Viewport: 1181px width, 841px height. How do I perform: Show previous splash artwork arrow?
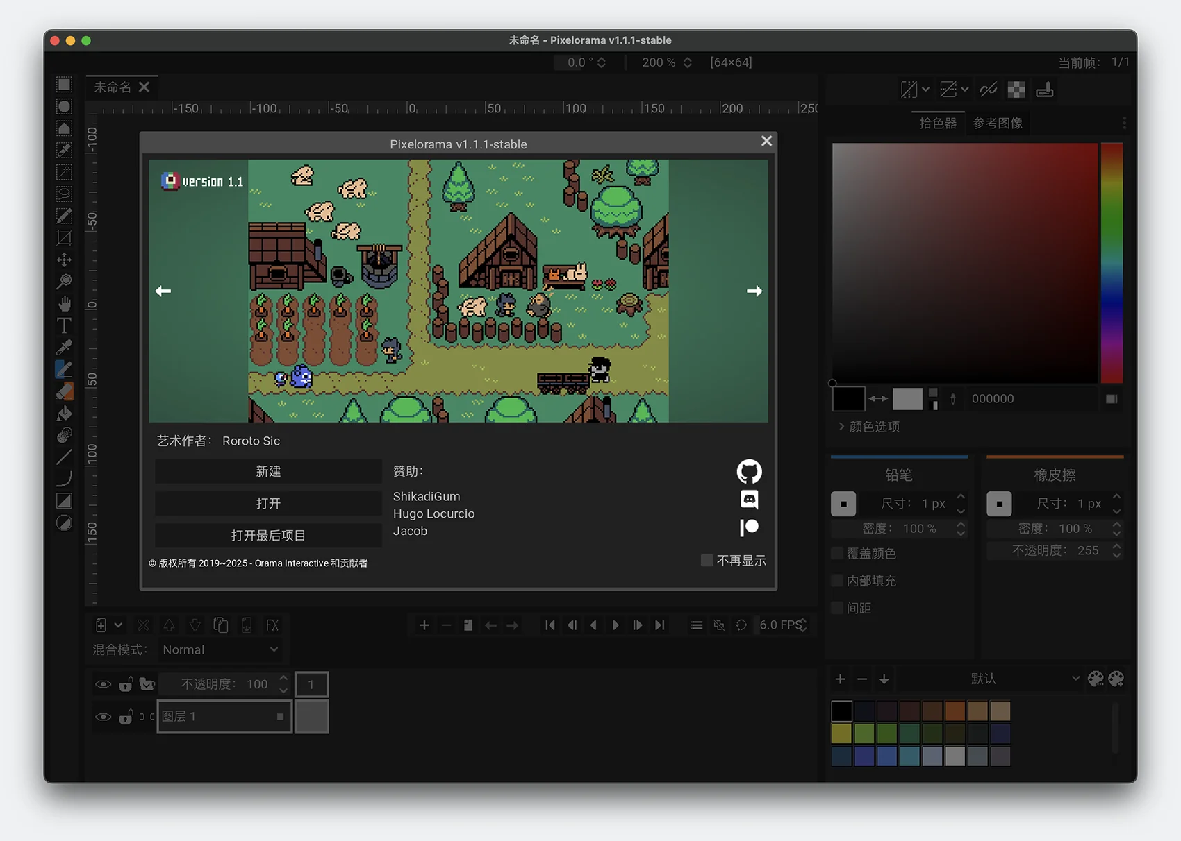coord(163,291)
